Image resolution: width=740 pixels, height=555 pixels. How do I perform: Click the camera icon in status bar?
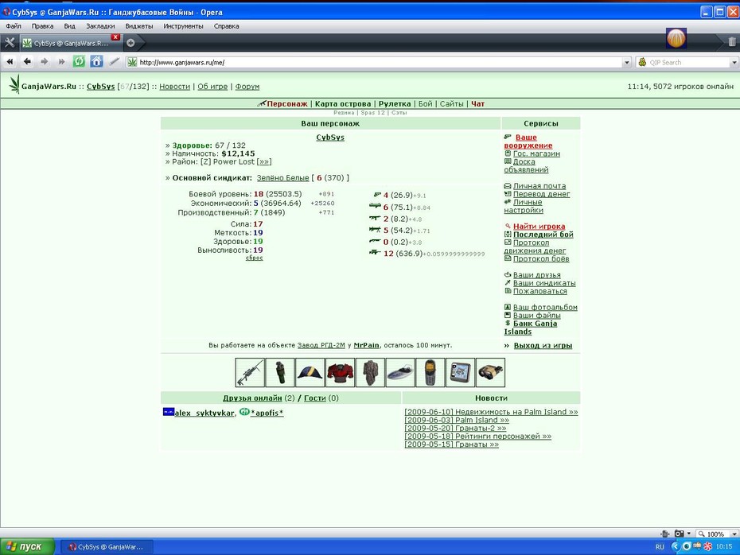click(679, 534)
